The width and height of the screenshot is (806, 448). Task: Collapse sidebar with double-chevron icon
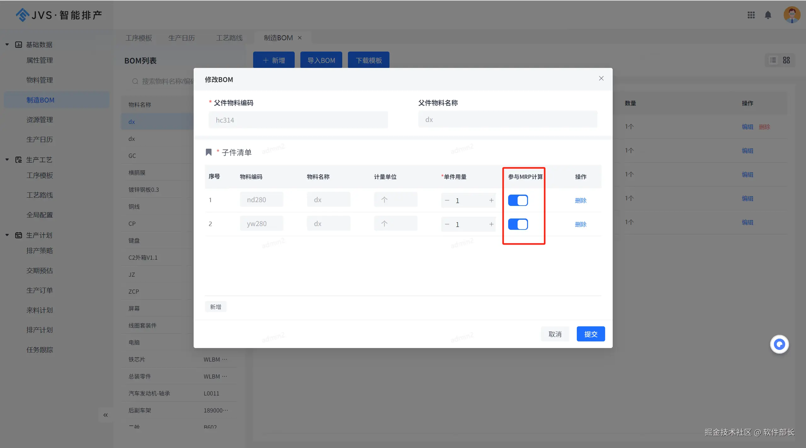pyautogui.click(x=105, y=415)
